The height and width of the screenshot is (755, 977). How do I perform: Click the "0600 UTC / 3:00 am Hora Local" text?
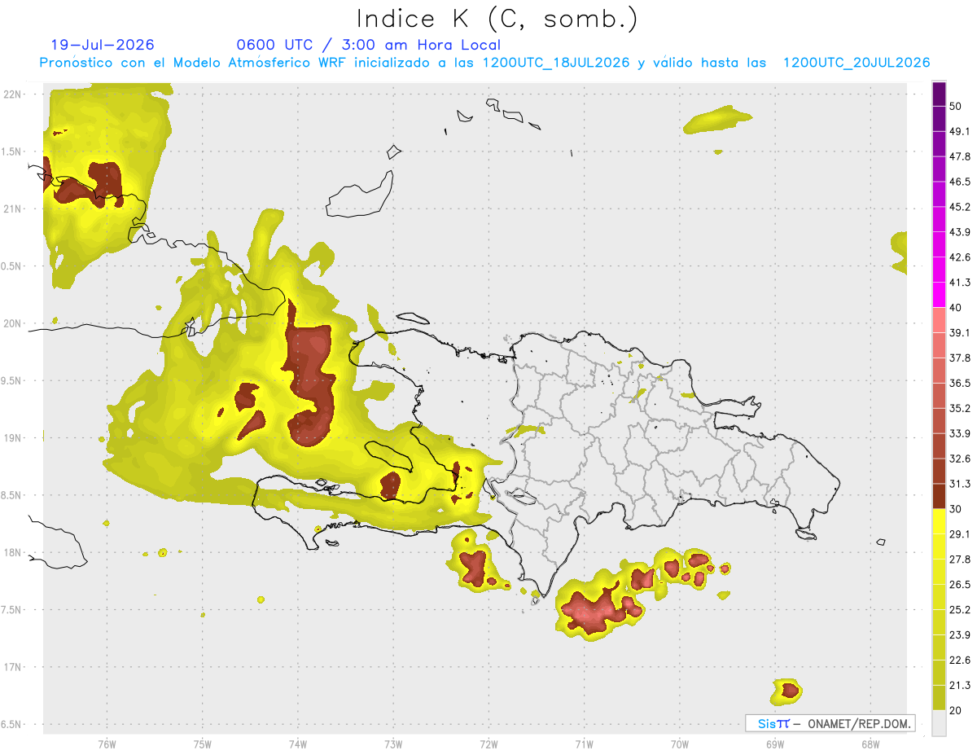click(369, 45)
